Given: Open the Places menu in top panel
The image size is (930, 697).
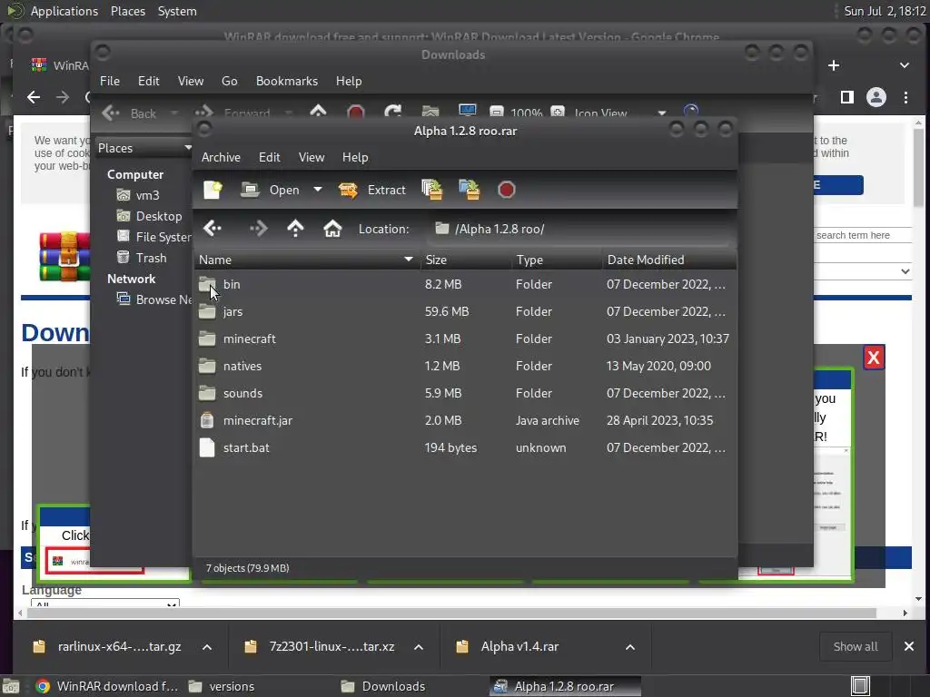Looking at the screenshot, I should tap(127, 11).
